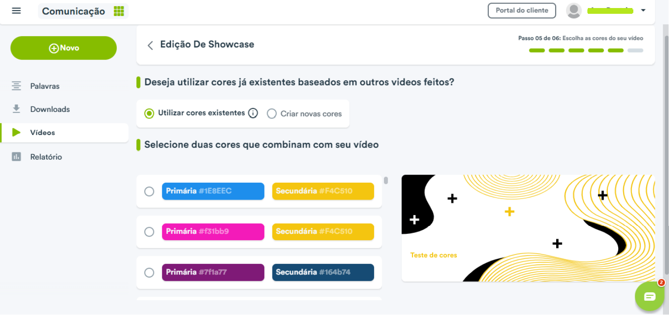Select Utilizar cores existentes radio option

click(x=149, y=114)
